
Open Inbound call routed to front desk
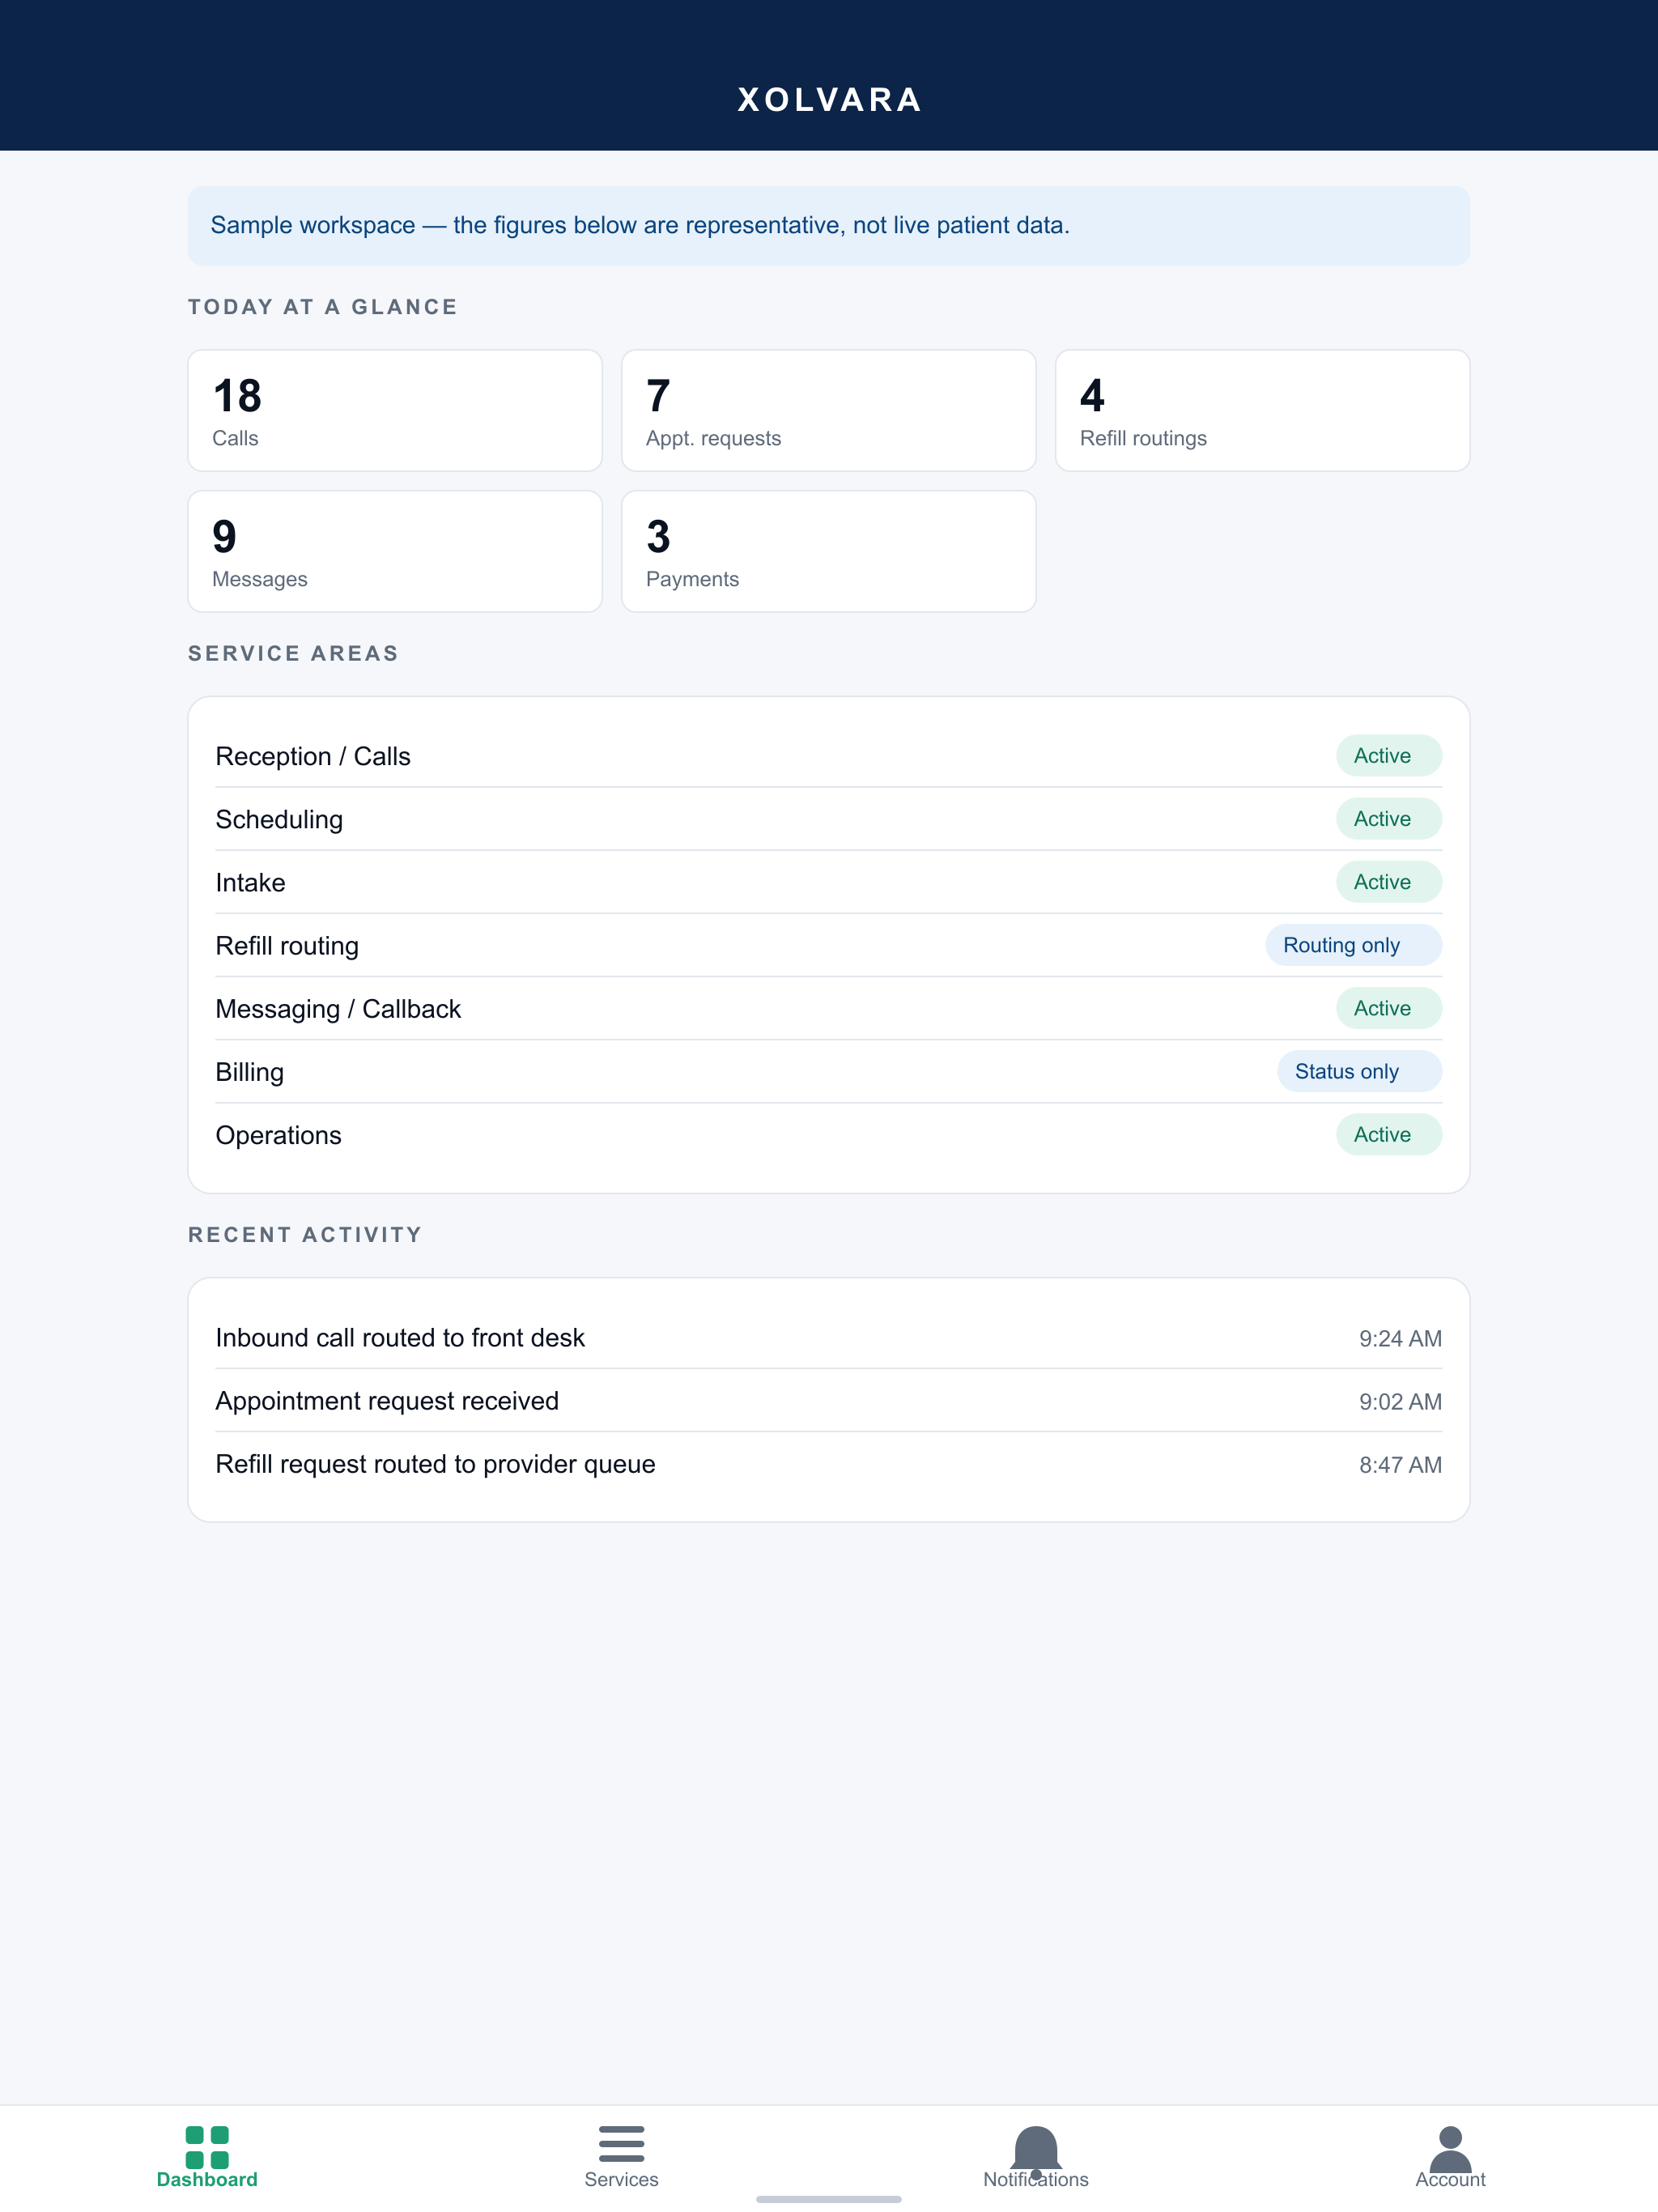click(829, 1338)
